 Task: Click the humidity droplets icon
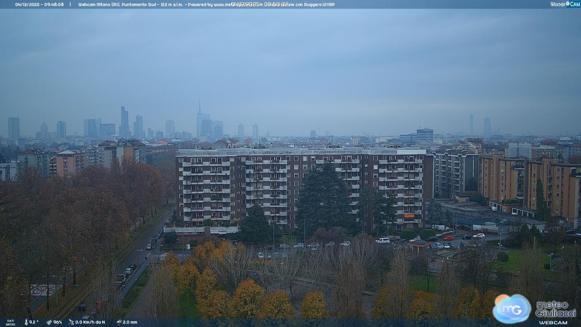tap(49, 322)
